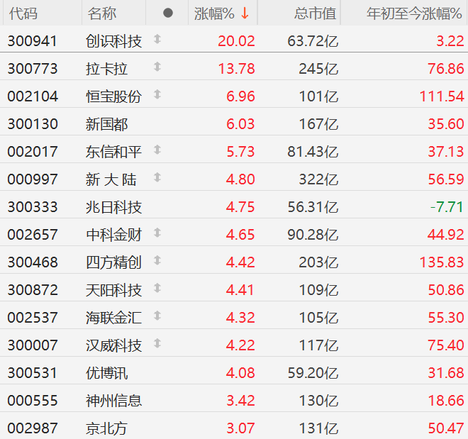Select stock code 002104
Image resolution: width=468 pixels, height=439 pixels.
33,96
